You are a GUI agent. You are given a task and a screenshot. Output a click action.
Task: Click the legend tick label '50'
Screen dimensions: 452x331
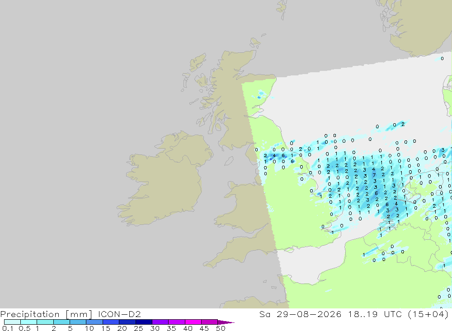(220, 328)
